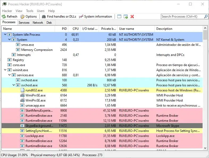Collapse svchost.exe with PID 568
Image resolution: width=209 pixels, height=158 pixels.
pyautogui.click(x=14, y=85)
